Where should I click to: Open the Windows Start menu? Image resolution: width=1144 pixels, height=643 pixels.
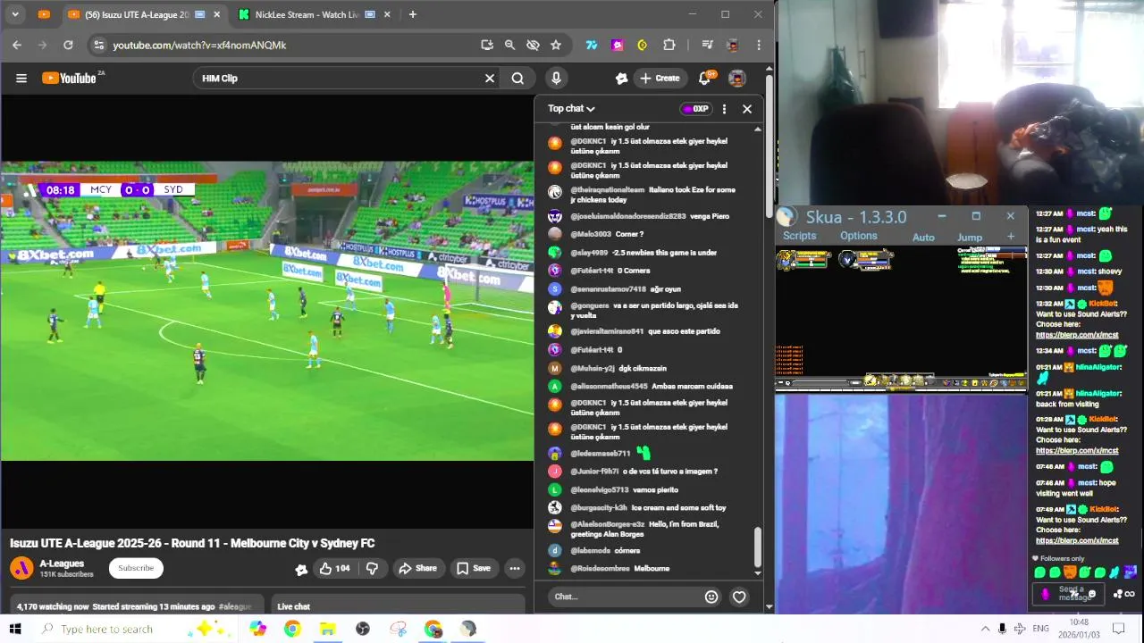click(x=14, y=629)
